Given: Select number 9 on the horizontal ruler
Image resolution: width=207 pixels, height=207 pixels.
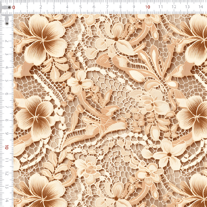Looking at the screenshot, I should point(134,7).
